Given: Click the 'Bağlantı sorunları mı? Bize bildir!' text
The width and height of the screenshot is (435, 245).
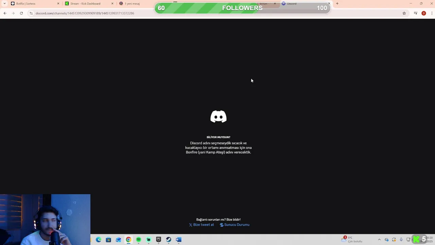Looking at the screenshot, I should pyautogui.click(x=218, y=219).
